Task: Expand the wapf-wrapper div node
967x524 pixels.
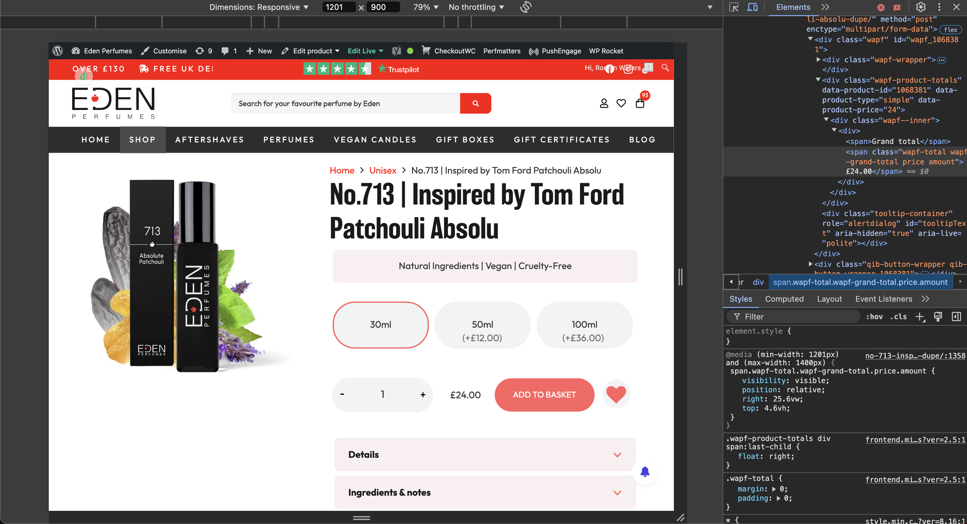Action: (x=818, y=59)
